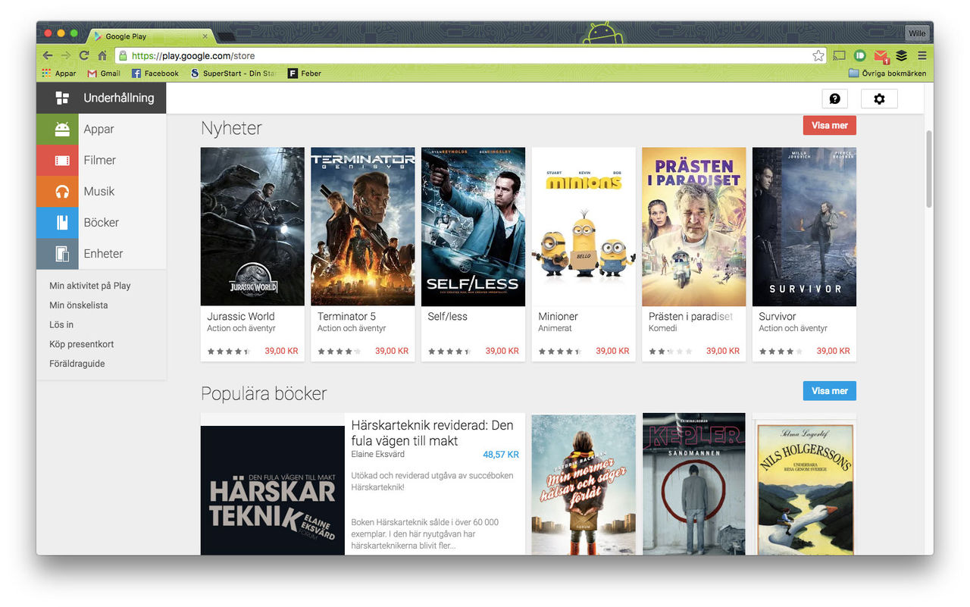Click the browser back arrow
Image resolution: width=970 pixels, height=607 pixels.
(48, 55)
